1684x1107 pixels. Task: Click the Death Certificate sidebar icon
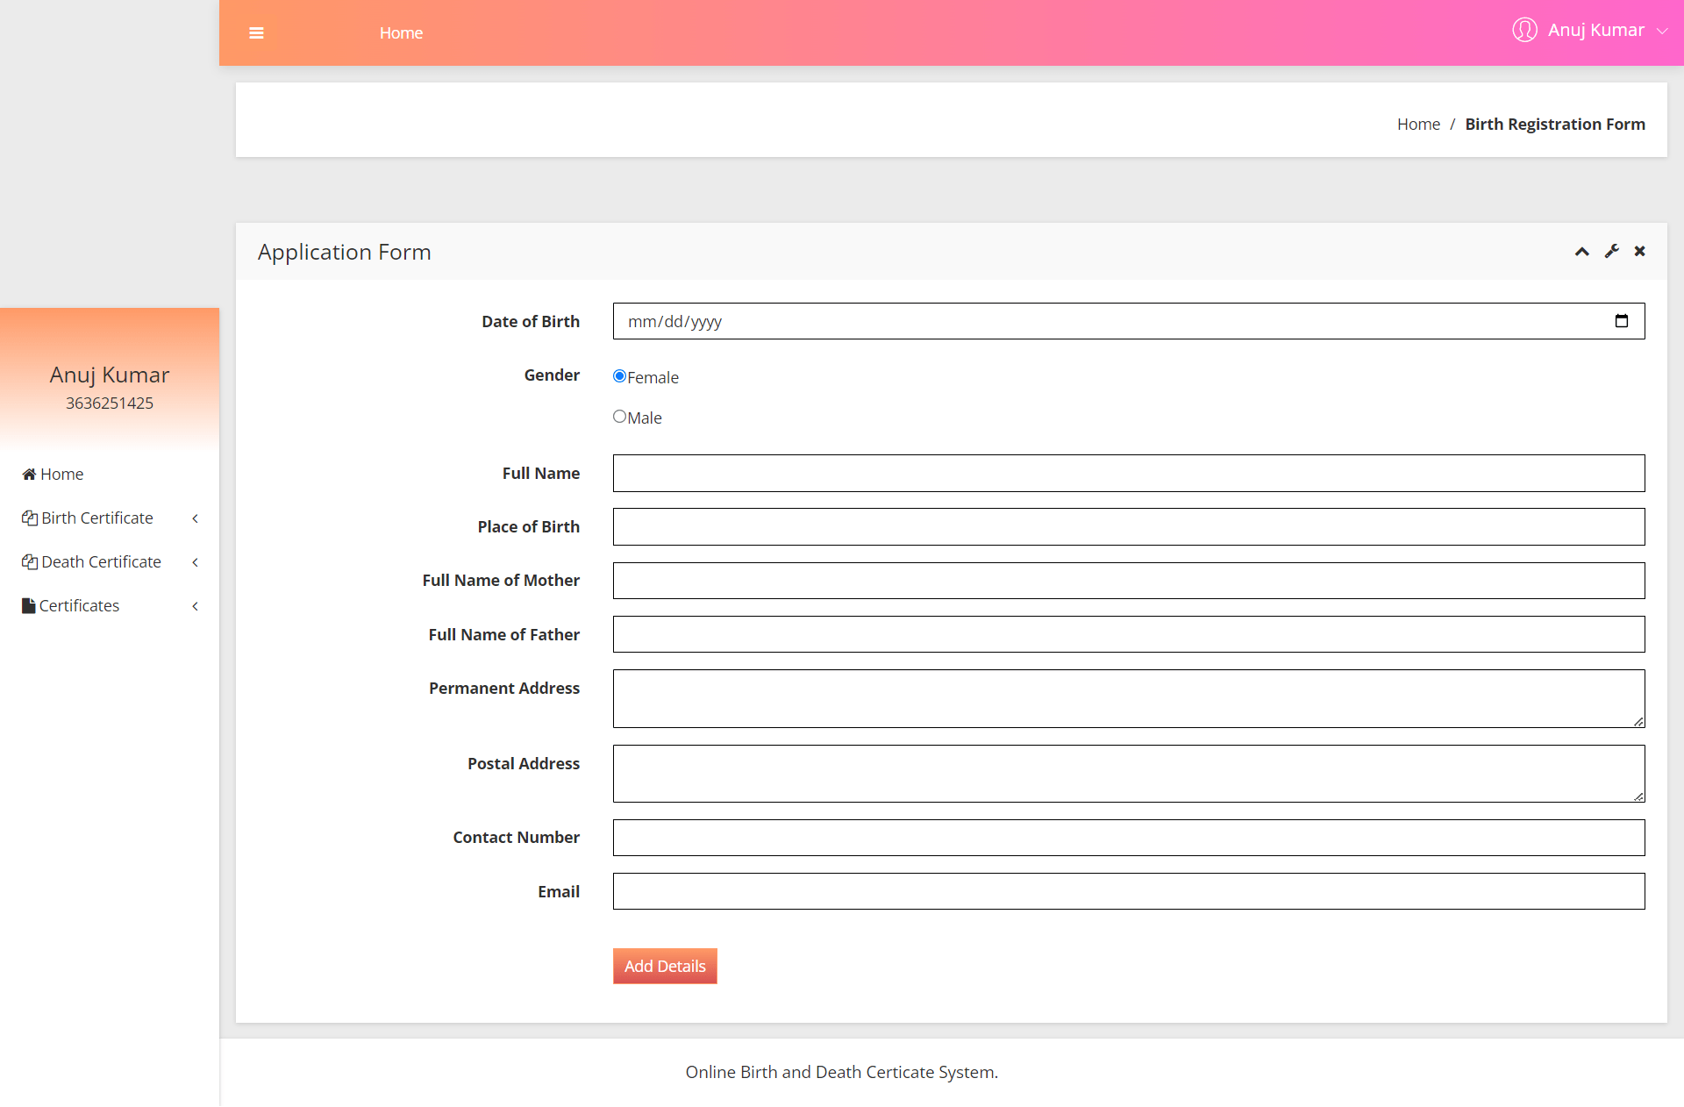(x=29, y=561)
